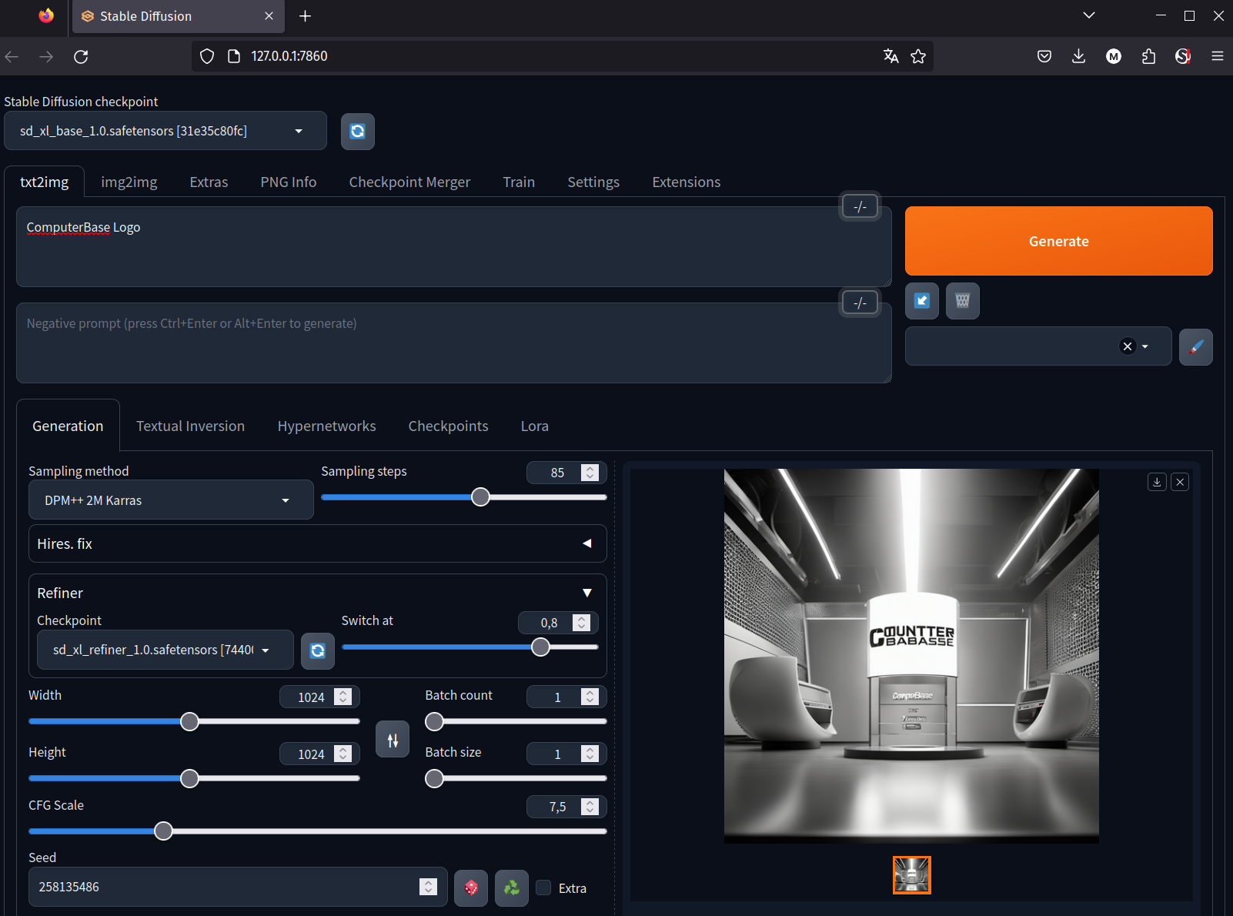Click the Switch at slider handle
The image size is (1233, 916).
tap(541, 647)
